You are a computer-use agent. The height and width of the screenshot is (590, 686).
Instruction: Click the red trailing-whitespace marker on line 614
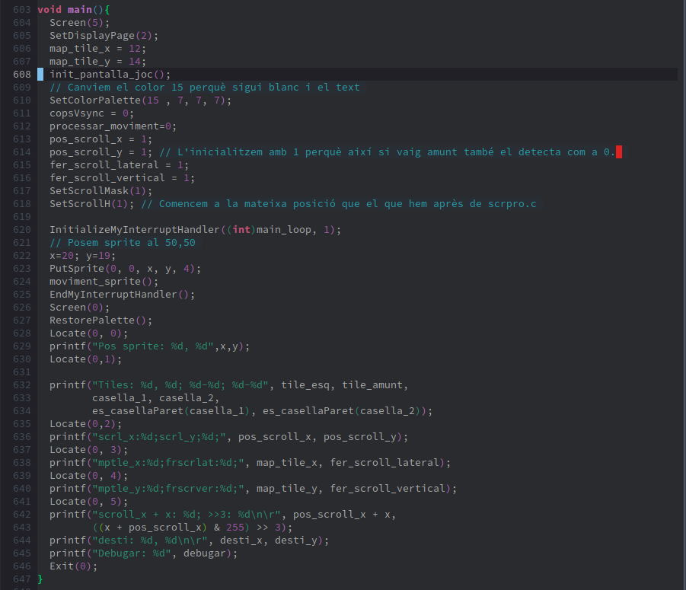click(619, 152)
